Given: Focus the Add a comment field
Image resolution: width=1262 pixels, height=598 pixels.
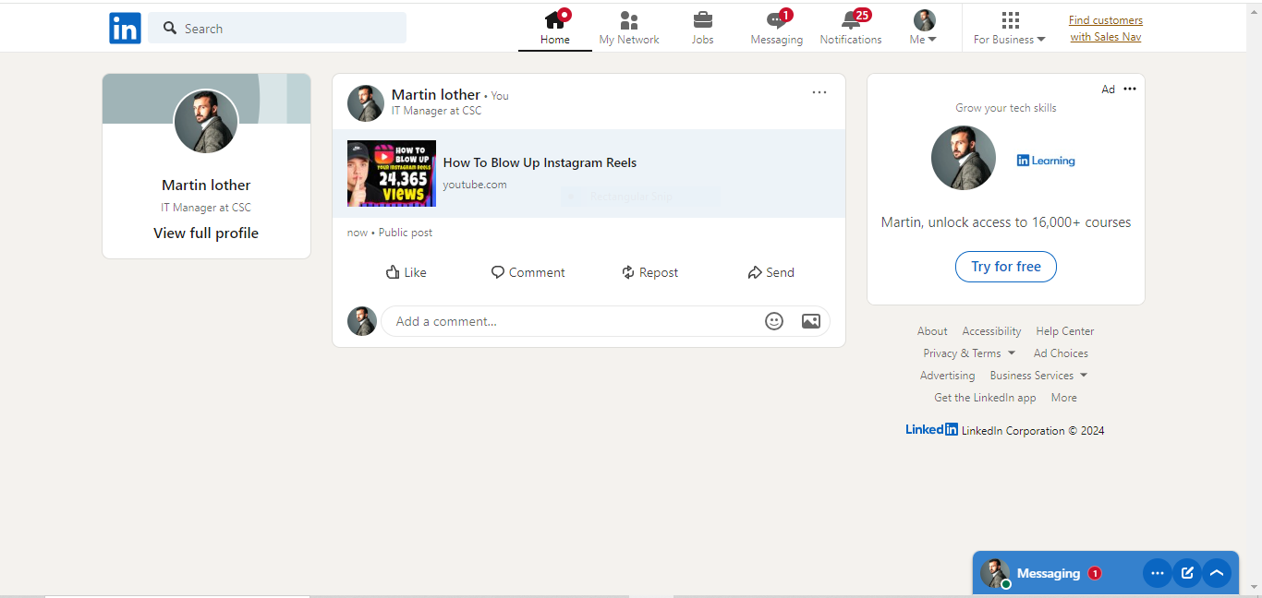Looking at the screenshot, I should [x=605, y=321].
